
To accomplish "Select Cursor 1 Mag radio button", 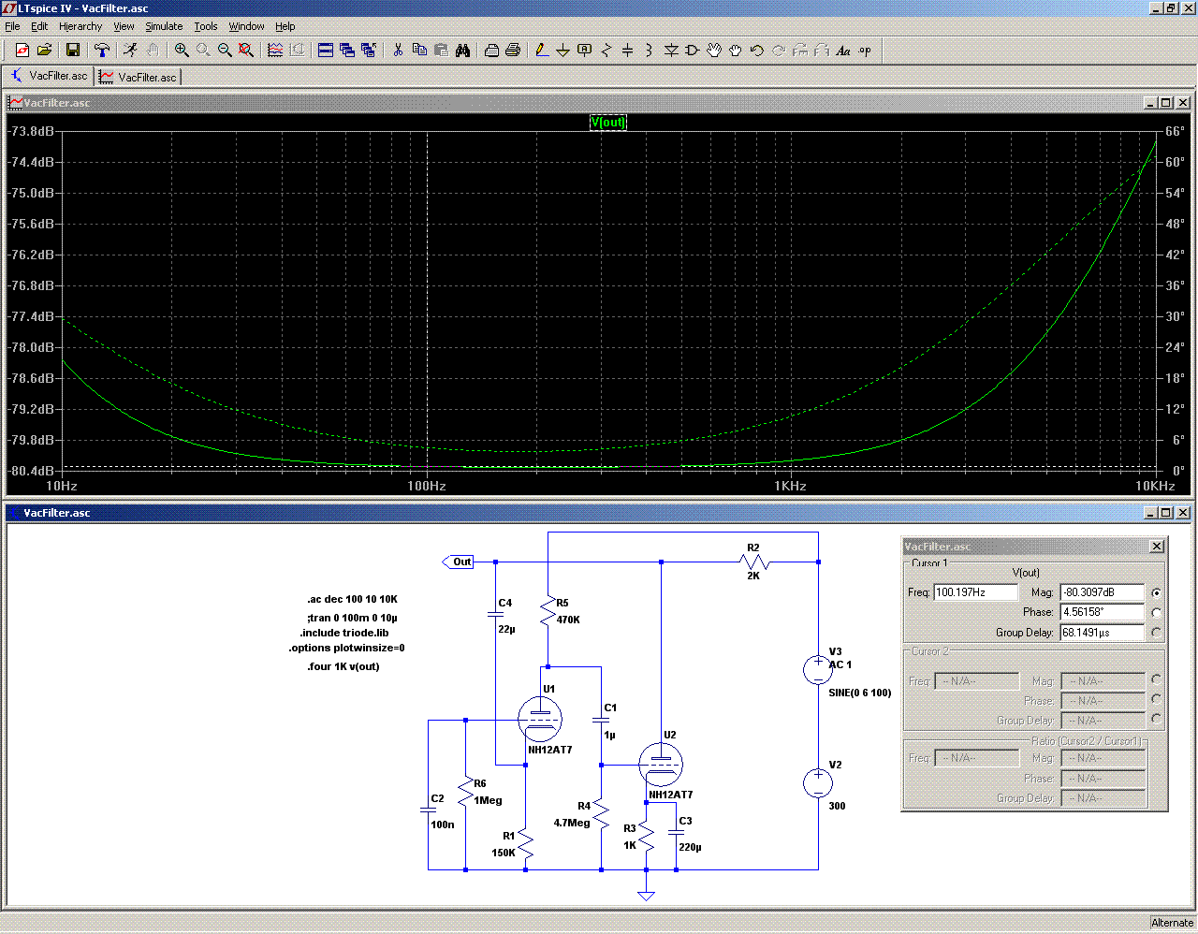I will tap(1157, 592).
